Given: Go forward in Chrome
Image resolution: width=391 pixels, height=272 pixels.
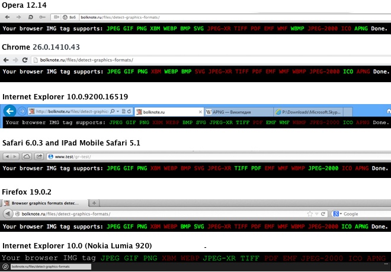Looking at the screenshot, I should (15, 60).
